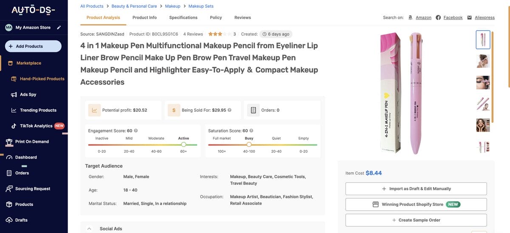Click Import as Draft & Edit Manually
Viewport: 510px width, 233px height.
pyautogui.click(x=416, y=189)
